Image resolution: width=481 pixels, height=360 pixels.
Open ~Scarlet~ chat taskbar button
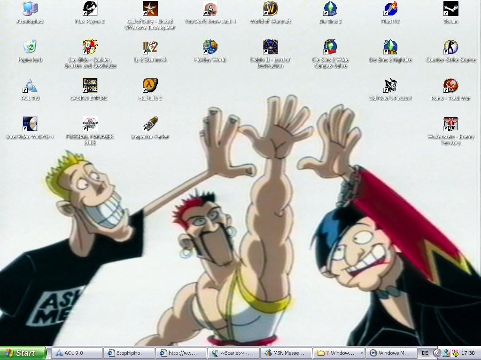point(233,353)
